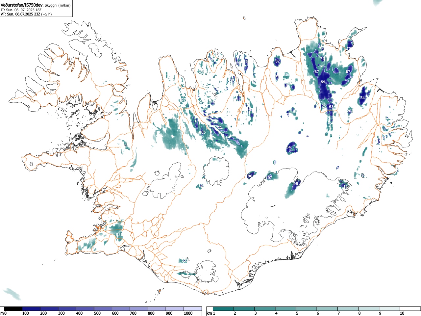Screen dimensions: 421x316
Task: Click the 1–2 km dark teal swatch
Action: pyautogui.click(x=224, y=309)
